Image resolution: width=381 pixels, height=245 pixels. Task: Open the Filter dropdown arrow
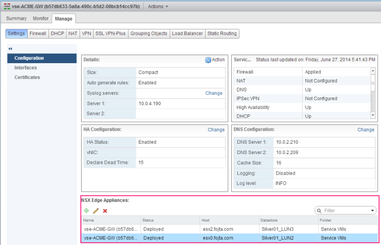[372, 211]
